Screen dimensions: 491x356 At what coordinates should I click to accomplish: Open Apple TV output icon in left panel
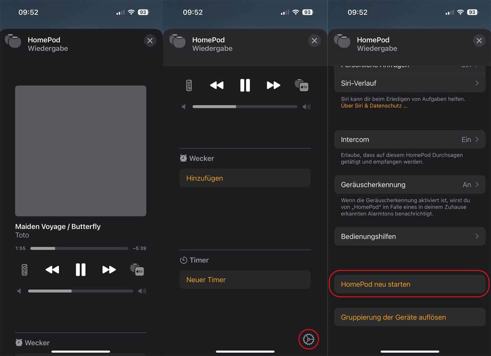137,269
